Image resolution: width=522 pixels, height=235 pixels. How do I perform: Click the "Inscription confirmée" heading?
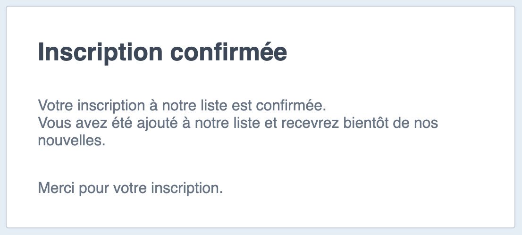click(x=162, y=52)
